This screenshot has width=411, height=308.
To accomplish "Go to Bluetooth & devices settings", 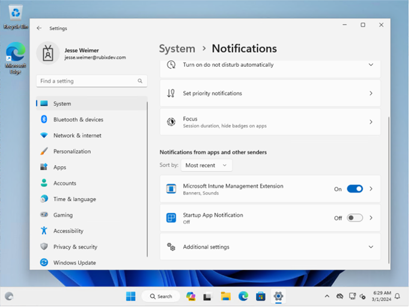I will [79, 120].
